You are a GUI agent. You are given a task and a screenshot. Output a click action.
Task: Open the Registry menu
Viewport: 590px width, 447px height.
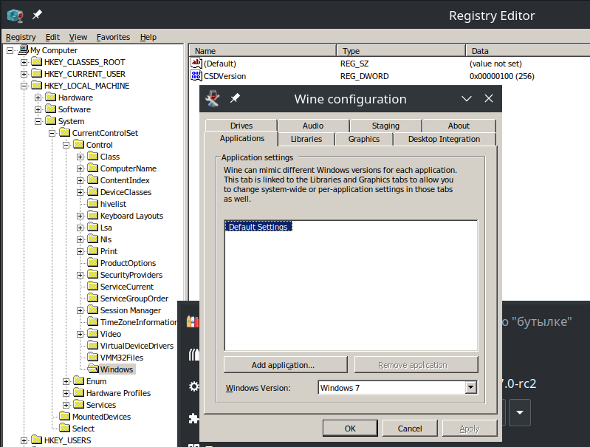(x=21, y=37)
